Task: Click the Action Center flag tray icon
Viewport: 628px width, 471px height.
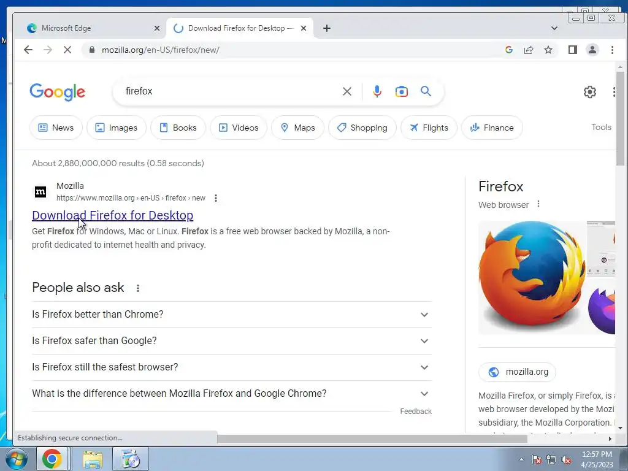Action: [537, 459]
